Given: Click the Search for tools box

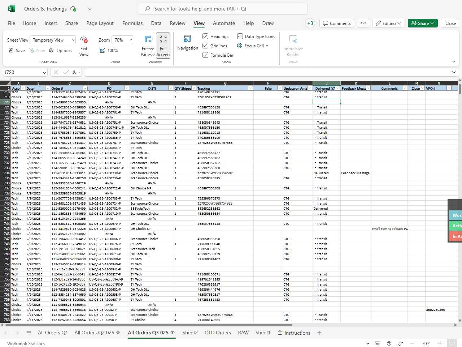Looking at the screenshot, I should [223, 9].
